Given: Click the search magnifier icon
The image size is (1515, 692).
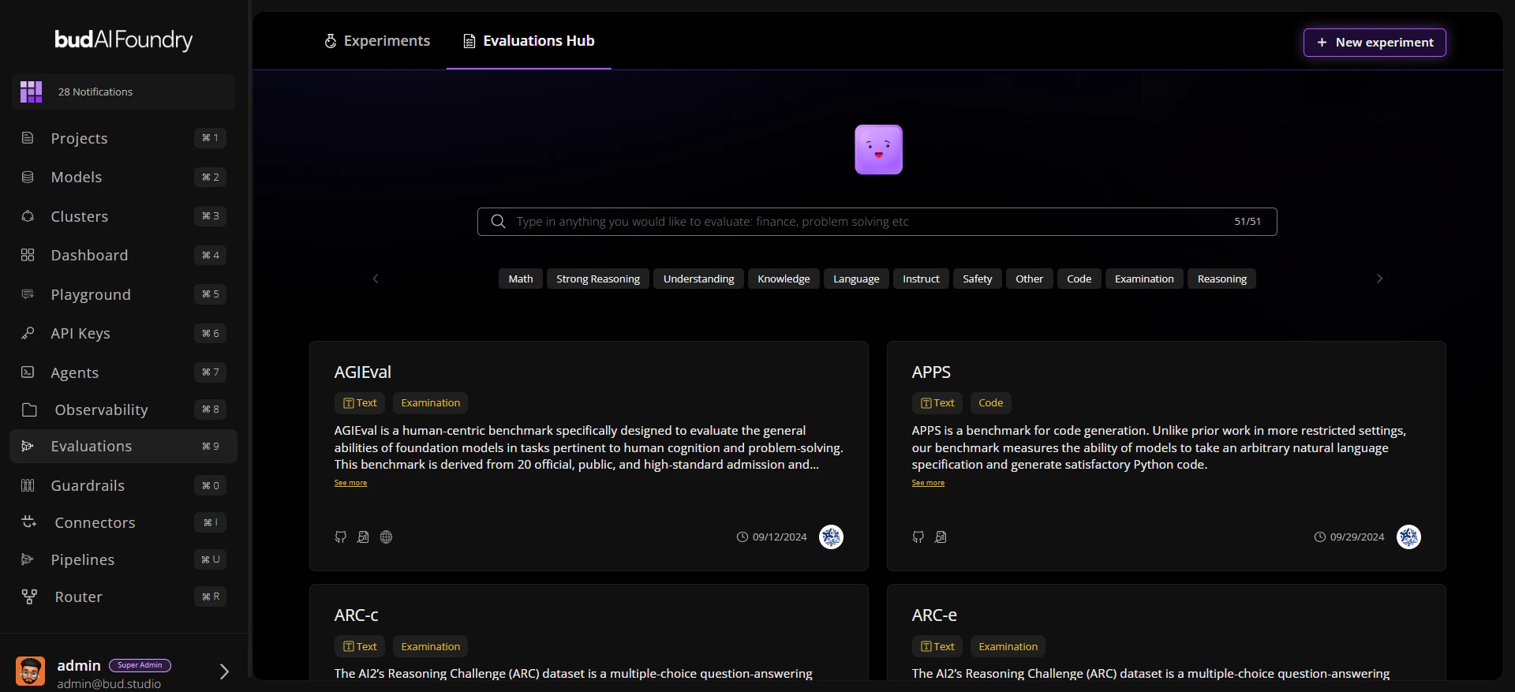Looking at the screenshot, I should click(498, 222).
